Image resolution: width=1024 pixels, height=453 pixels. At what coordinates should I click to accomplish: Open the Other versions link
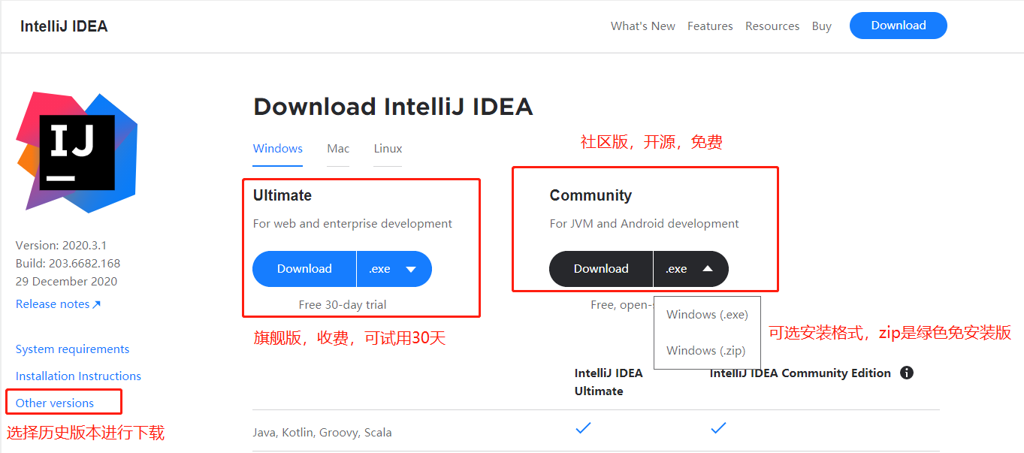[x=55, y=403]
